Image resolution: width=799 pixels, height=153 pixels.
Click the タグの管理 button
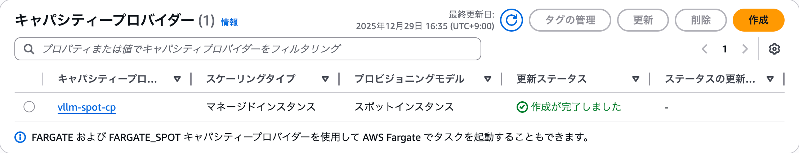(x=570, y=20)
